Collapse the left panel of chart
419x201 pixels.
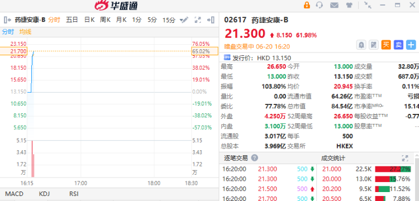pyautogui.click(x=7, y=20)
